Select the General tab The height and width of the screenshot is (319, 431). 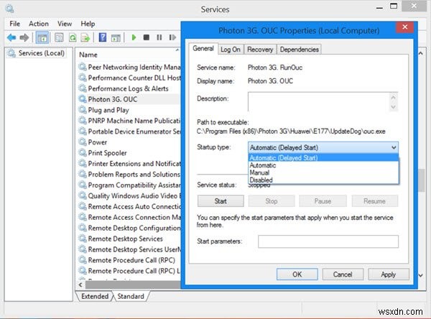(203, 49)
